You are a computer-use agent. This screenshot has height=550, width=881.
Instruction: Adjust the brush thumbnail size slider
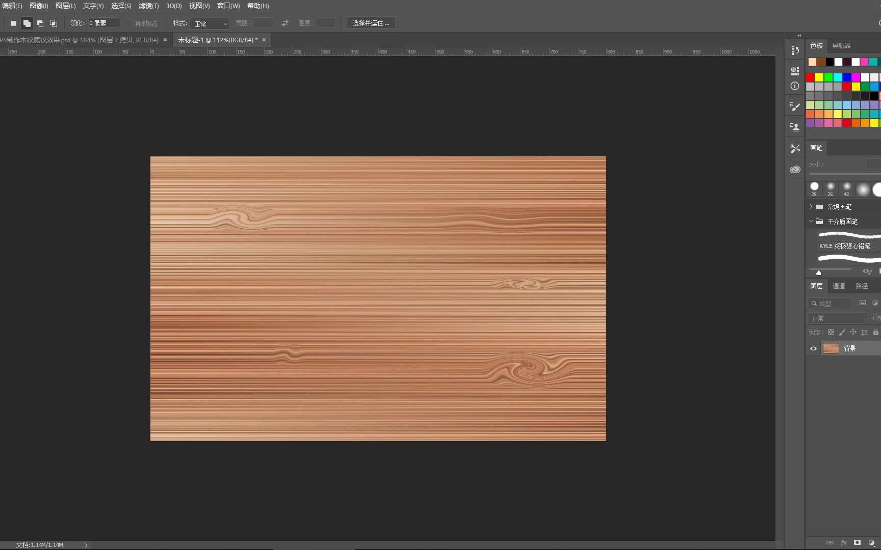pos(819,272)
